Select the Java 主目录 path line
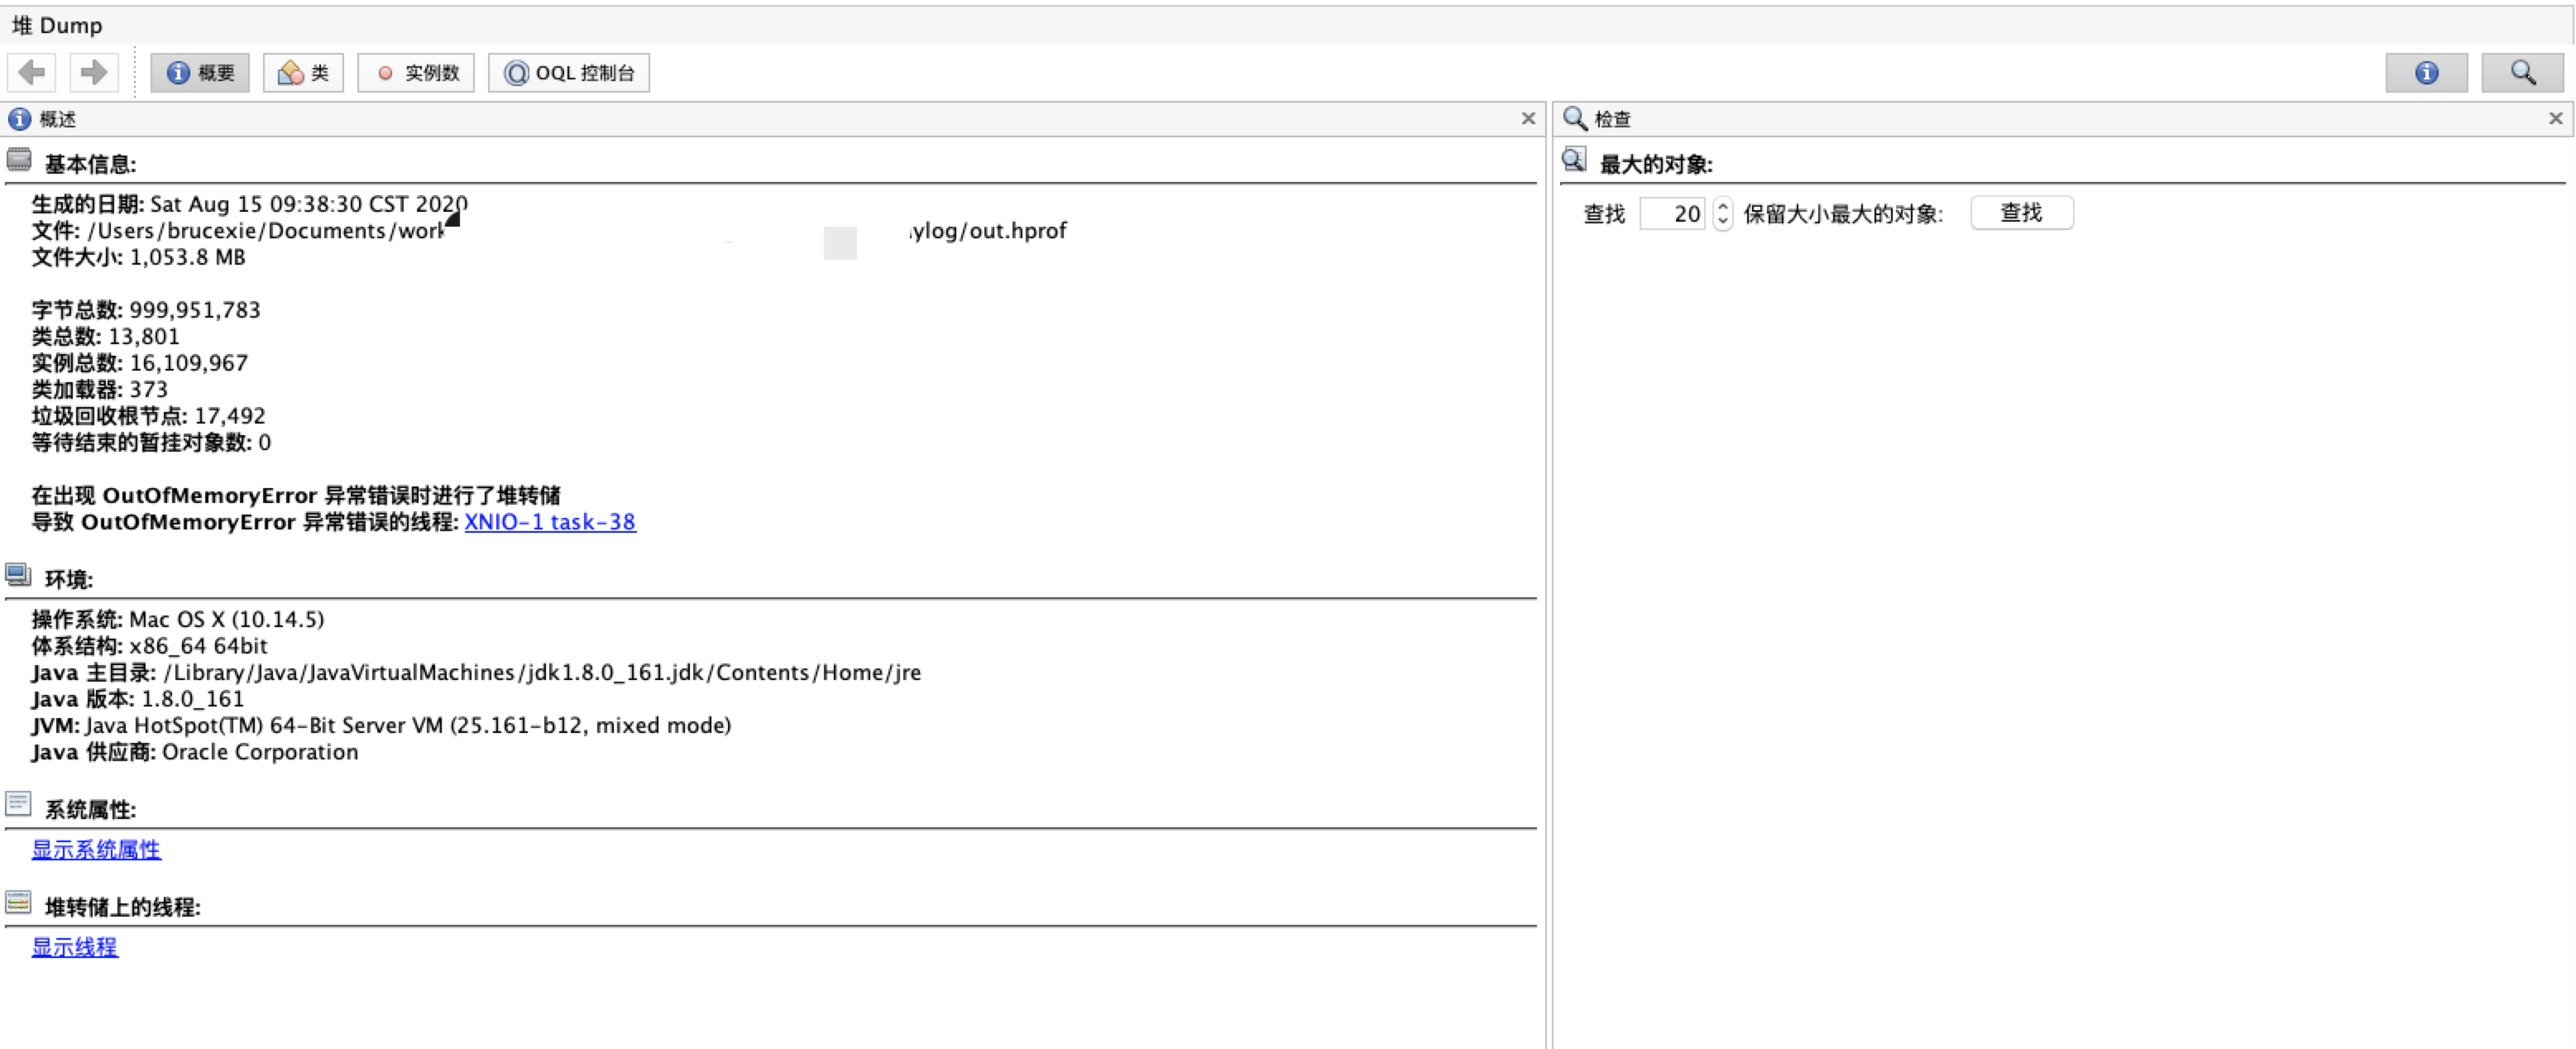Image resolution: width=2576 pixels, height=1049 pixels. 477,673
